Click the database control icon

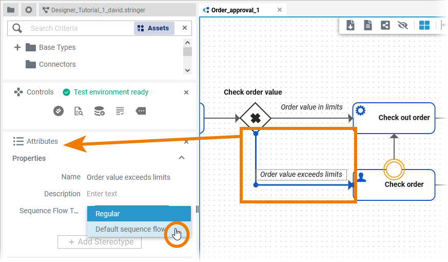99,111
